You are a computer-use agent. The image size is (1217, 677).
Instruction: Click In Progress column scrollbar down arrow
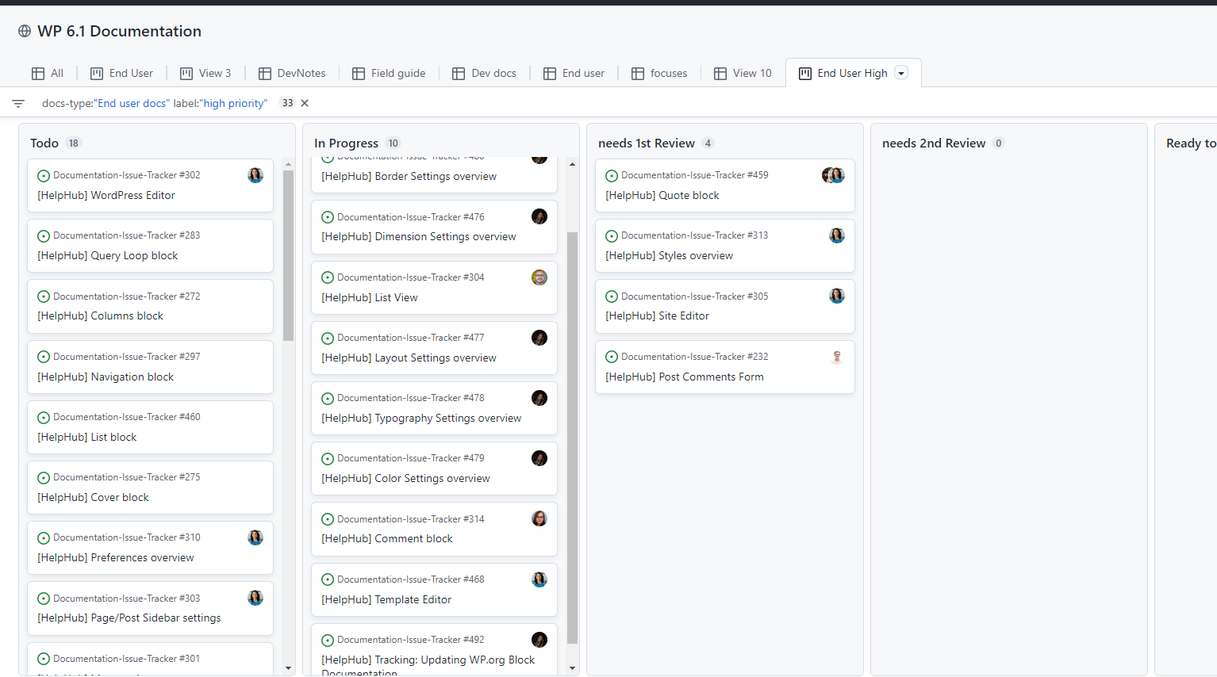click(x=572, y=668)
